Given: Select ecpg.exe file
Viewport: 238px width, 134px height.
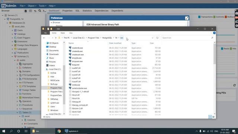Looking at the screenshot, I should click(x=75, y=64).
